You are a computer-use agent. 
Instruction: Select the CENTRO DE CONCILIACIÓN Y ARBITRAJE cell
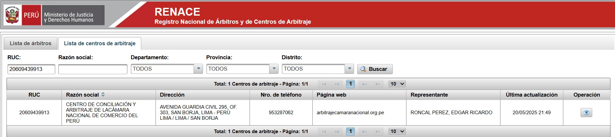pos(109,113)
